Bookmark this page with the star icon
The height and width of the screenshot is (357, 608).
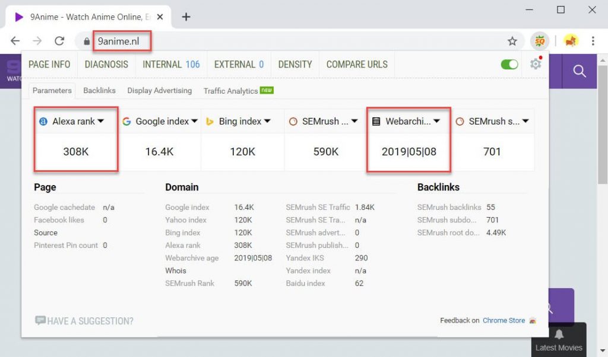coord(512,41)
